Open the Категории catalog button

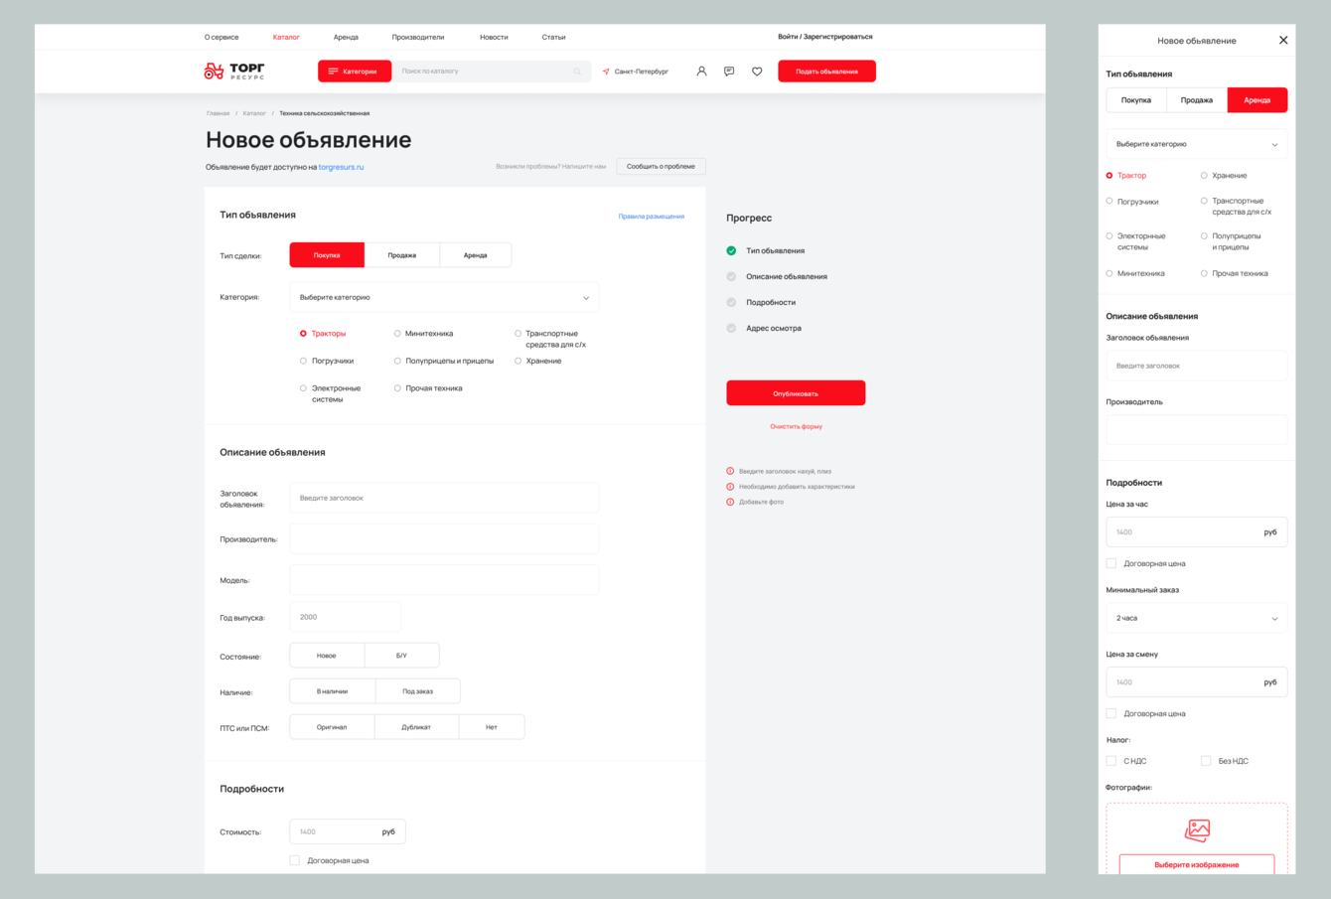[355, 72]
